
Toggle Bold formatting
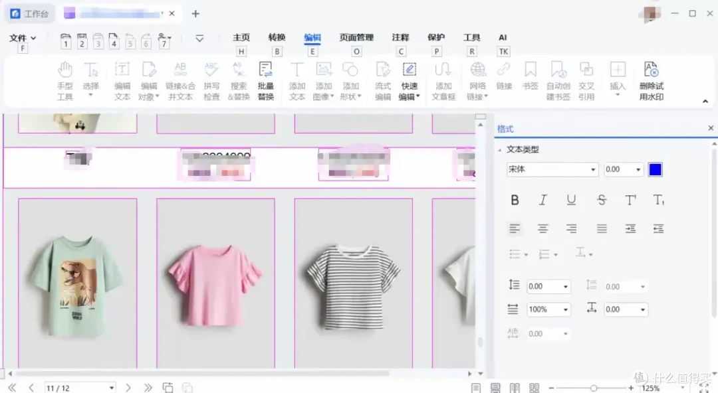(x=515, y=200)
